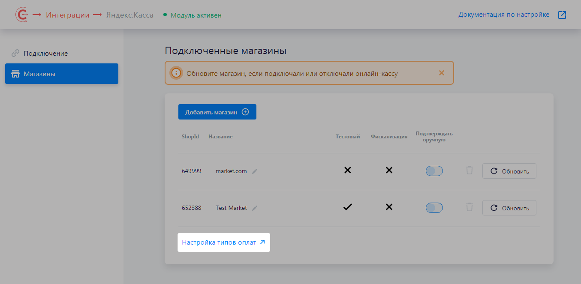Open external documentation link icon
This screenshot has width=581, height=284.
click(x=562, y=15)
